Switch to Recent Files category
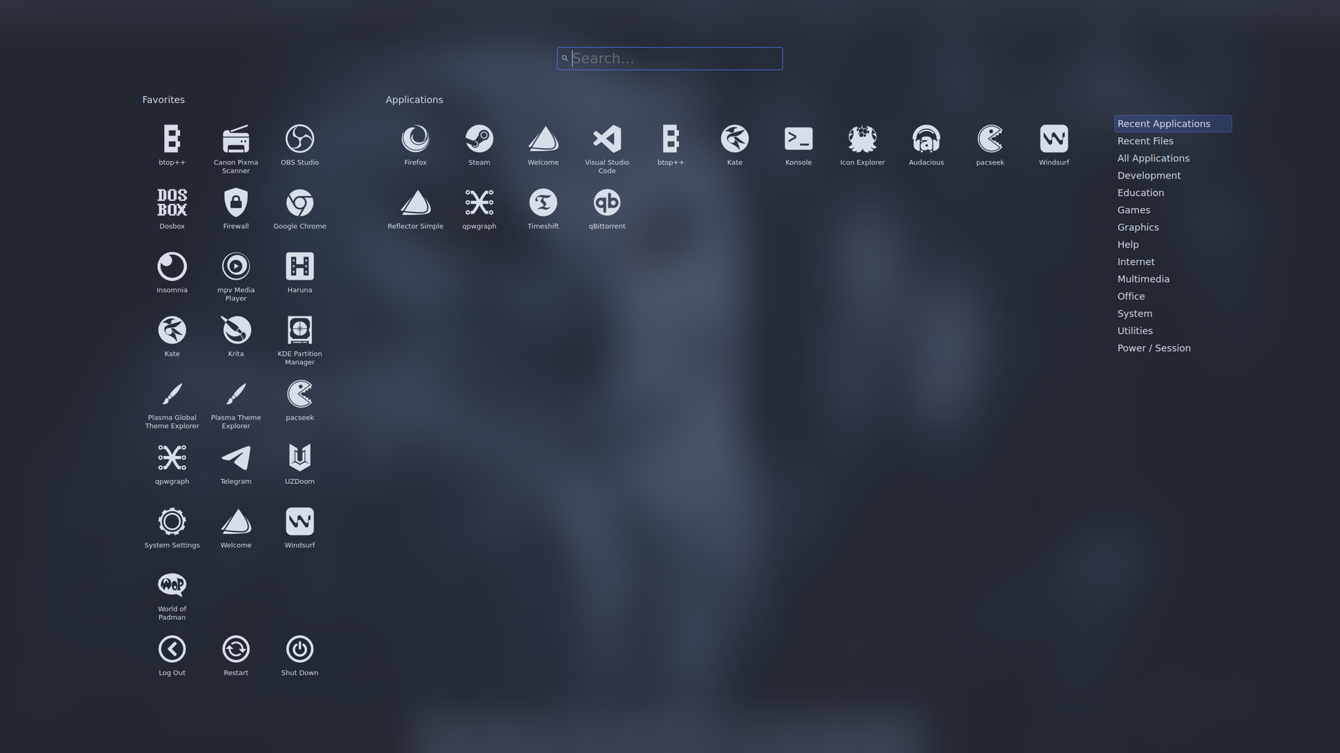This screenshot has height=753, width=1340. pos(1145,141)
